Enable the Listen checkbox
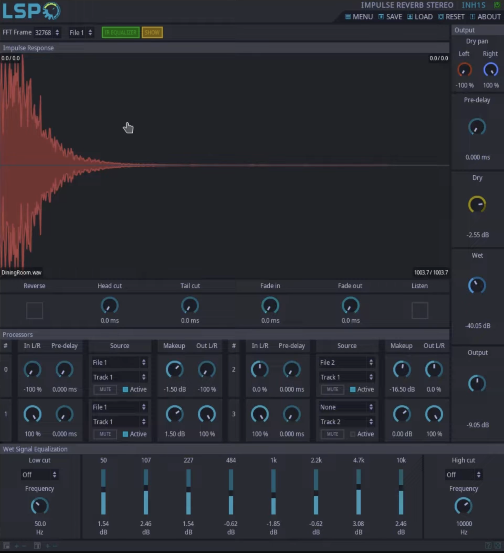Viewport: 504px width, 553px height. coord(420,310)
